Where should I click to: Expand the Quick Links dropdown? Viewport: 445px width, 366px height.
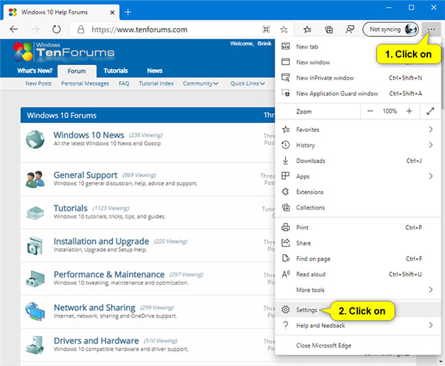[247, 83]
